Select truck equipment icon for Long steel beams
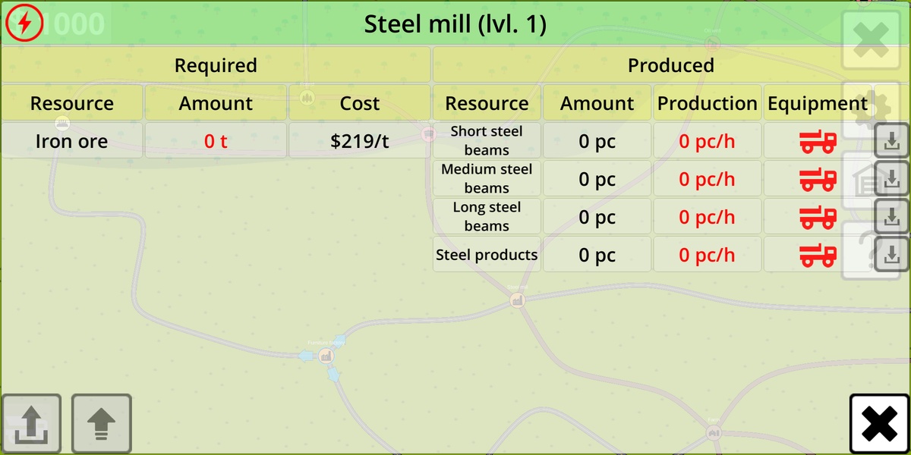 [x=818, y=217]
